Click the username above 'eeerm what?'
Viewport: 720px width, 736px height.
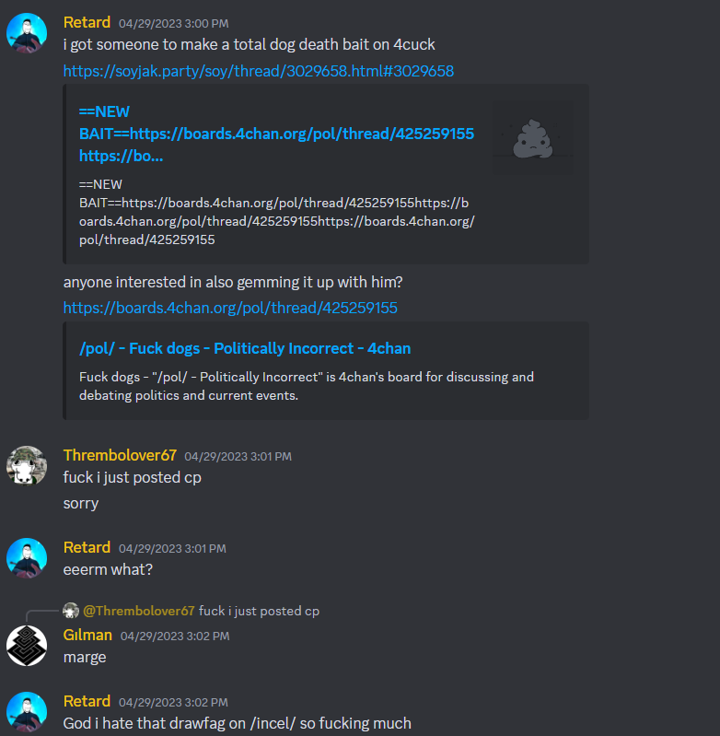coord(87,548)
